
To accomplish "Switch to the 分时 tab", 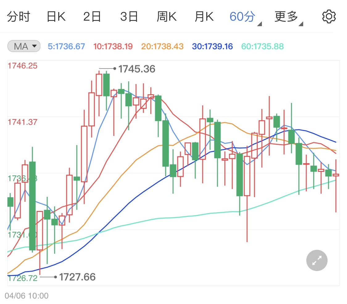I will click(x=19, y=17).
